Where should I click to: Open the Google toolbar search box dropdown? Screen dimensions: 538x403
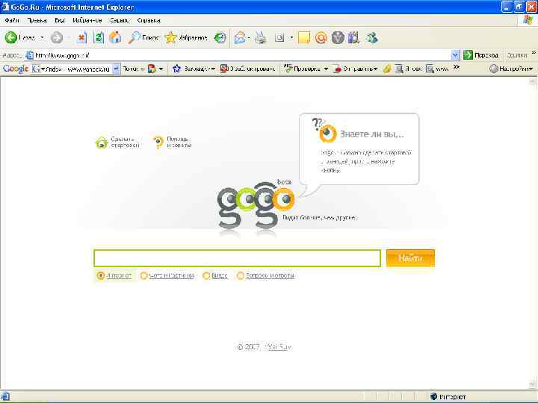116,69
